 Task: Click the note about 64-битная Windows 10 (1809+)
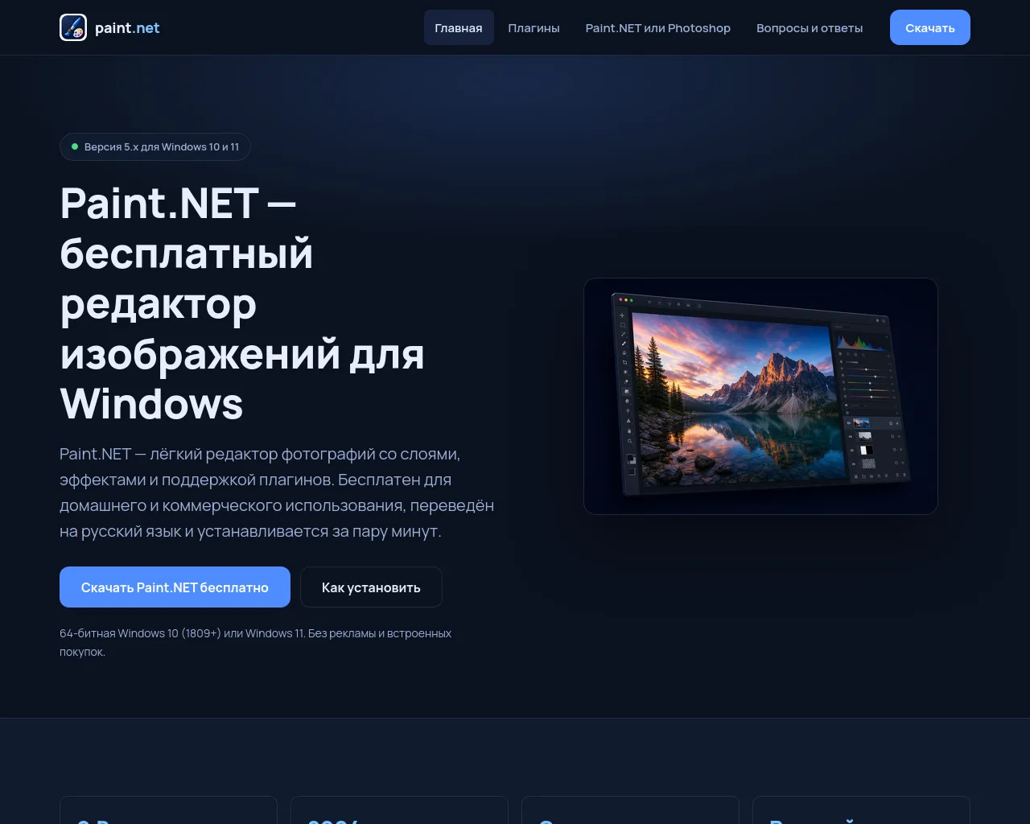tap(256, 642)
